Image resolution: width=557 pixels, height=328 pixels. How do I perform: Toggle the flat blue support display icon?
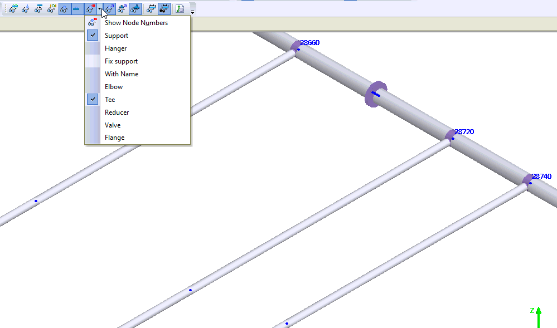tap(77, 9)
